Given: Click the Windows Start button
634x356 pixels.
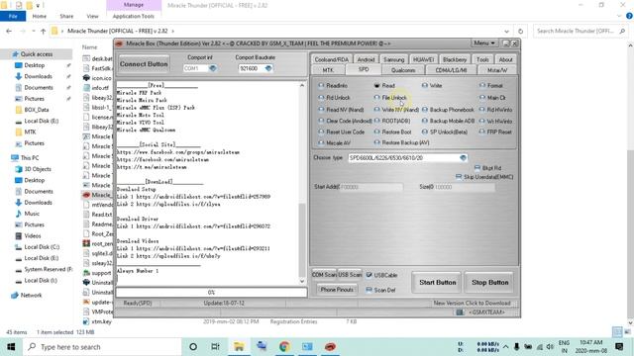Looking at the screenshot, I should 11,347.
